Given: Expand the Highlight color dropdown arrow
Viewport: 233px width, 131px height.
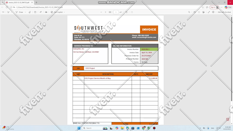Looking at the screenshot, I should pyautogui.click(x=12, y=12).
